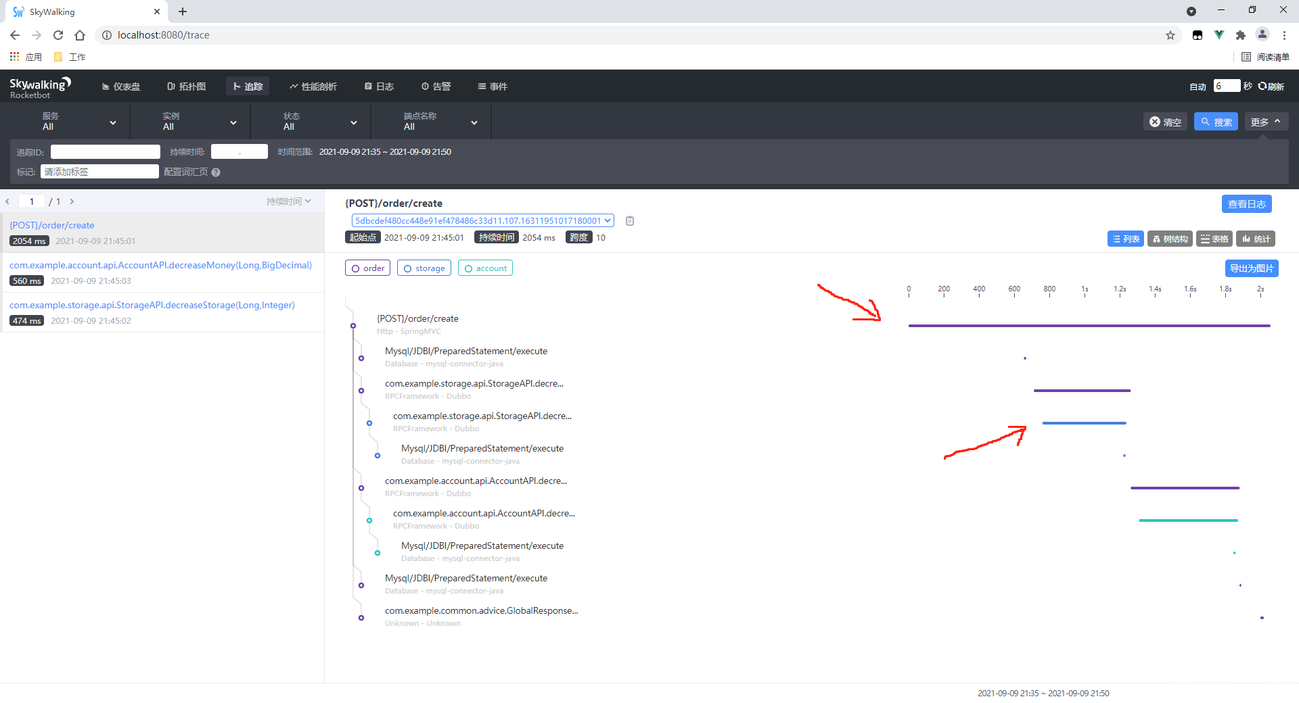Go to previous trace page arrow
The image size is (1299, 703).
(7, 201)
